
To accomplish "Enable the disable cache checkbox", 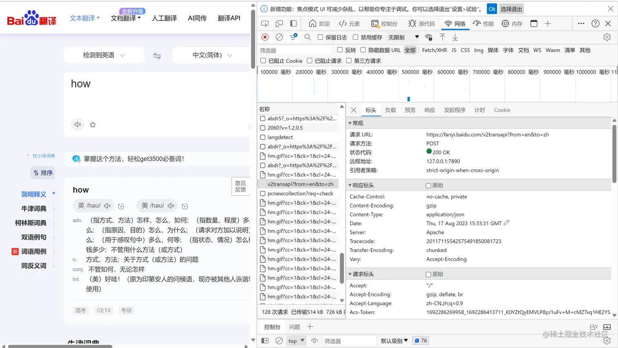I will tap(356, 37).
